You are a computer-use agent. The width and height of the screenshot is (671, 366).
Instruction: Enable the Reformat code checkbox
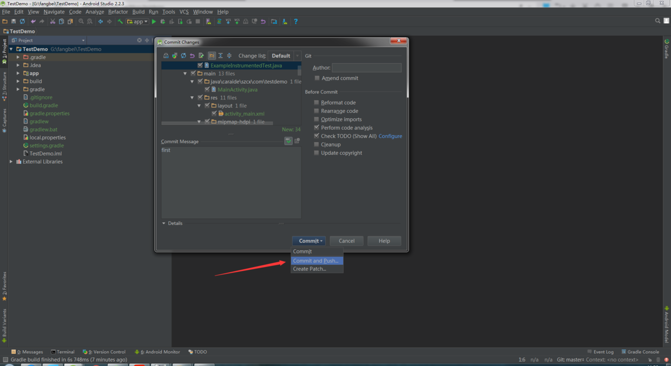click(x=317, y=103)
